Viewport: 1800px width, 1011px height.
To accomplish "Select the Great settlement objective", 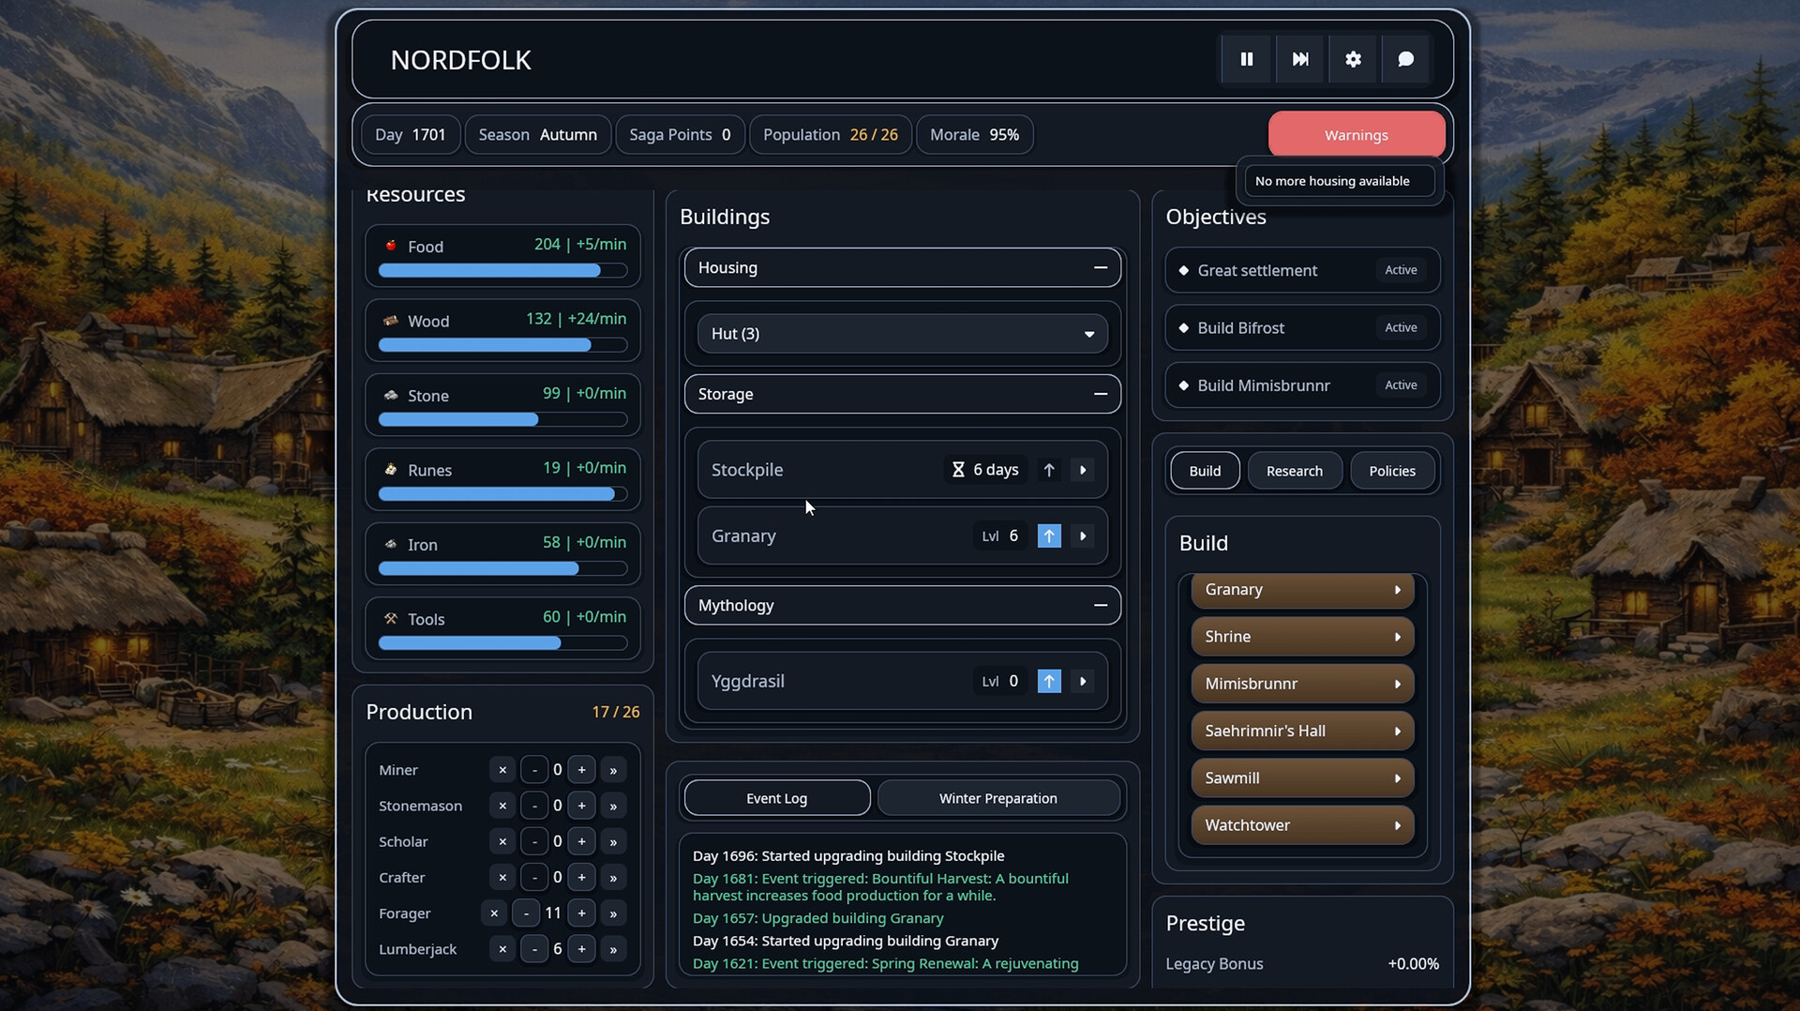I will pos(1302,270).
